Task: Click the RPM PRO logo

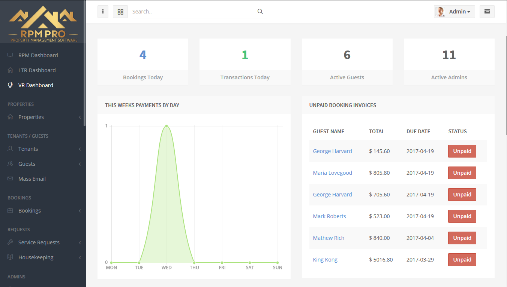Action: point(43,24)
